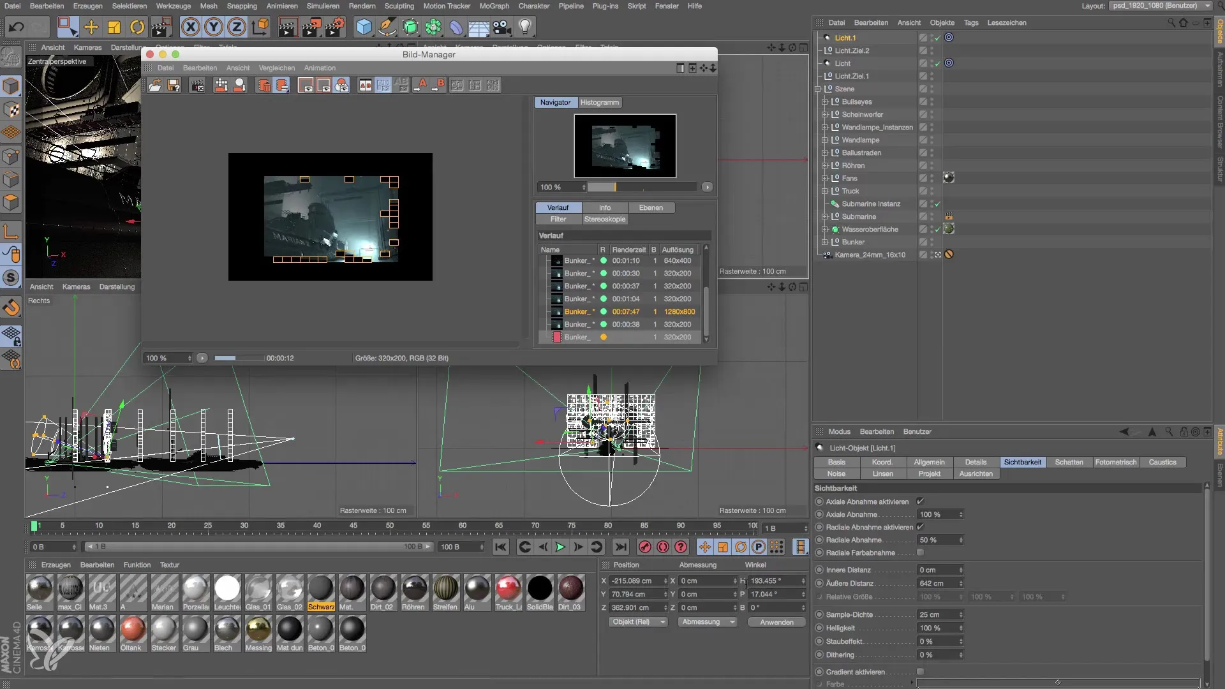Collapse the Szene group
Screen dimensions: 1225x689
tap(818, 89)
